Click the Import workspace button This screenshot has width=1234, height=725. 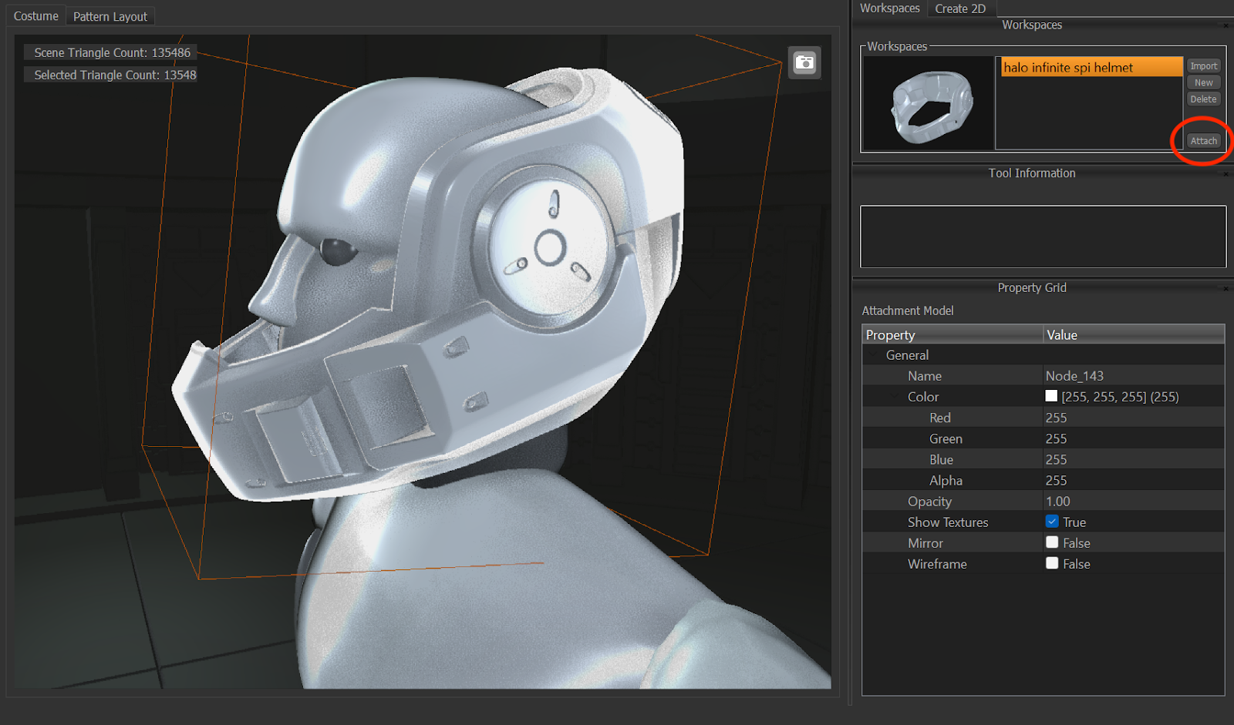click(1203, 66)
